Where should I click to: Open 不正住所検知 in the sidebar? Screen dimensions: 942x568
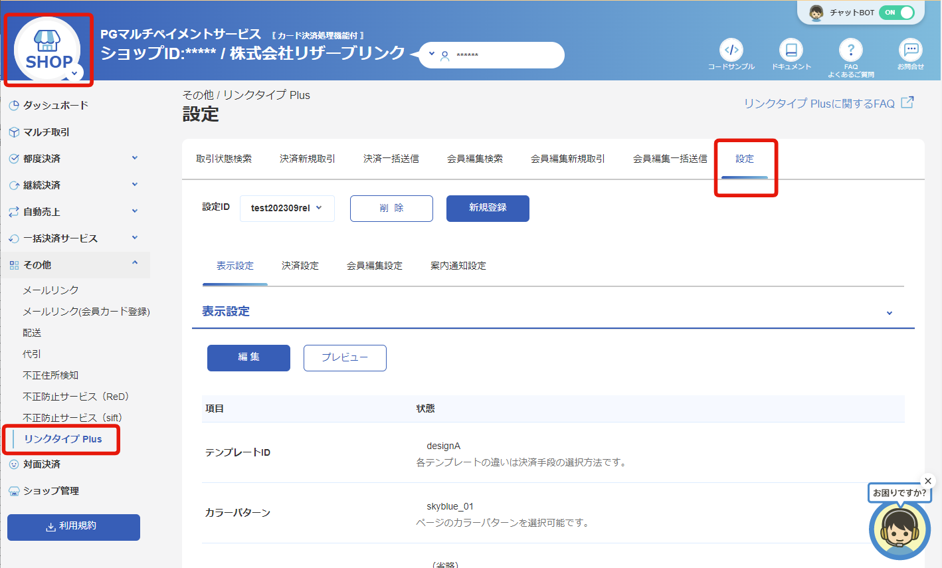tap(50, 375)
